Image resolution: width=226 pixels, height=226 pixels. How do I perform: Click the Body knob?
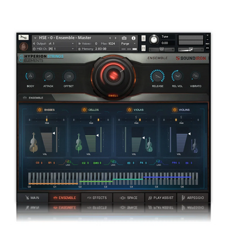pos(30,76)
